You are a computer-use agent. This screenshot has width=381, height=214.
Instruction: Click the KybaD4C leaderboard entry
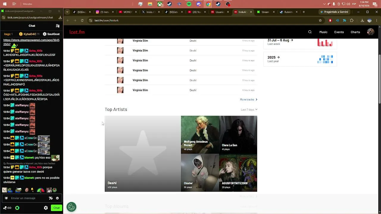pyautogui.click(x=29, y=34)
